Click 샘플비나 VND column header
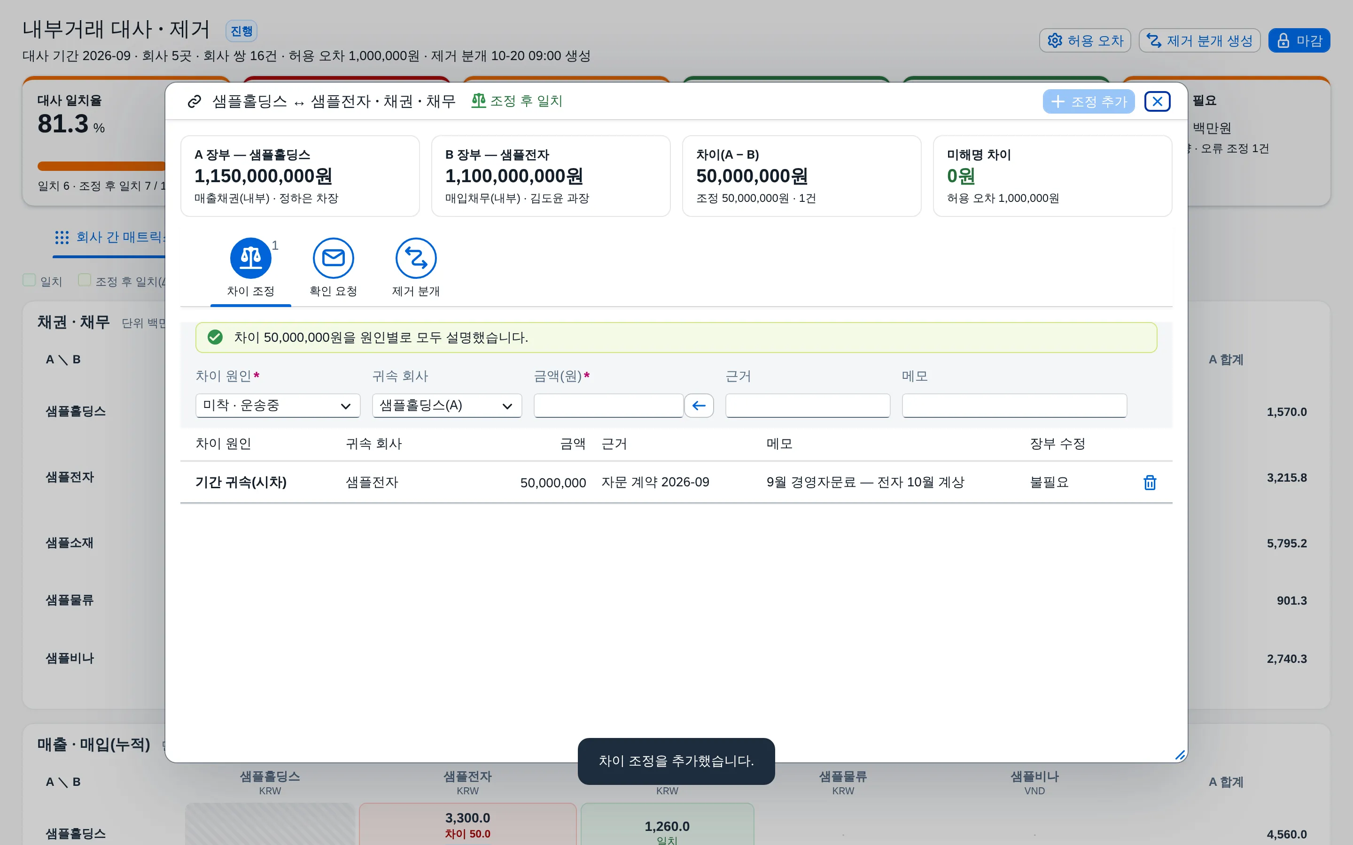Viewport: 1353px width, 845px height. point(1034,783)
